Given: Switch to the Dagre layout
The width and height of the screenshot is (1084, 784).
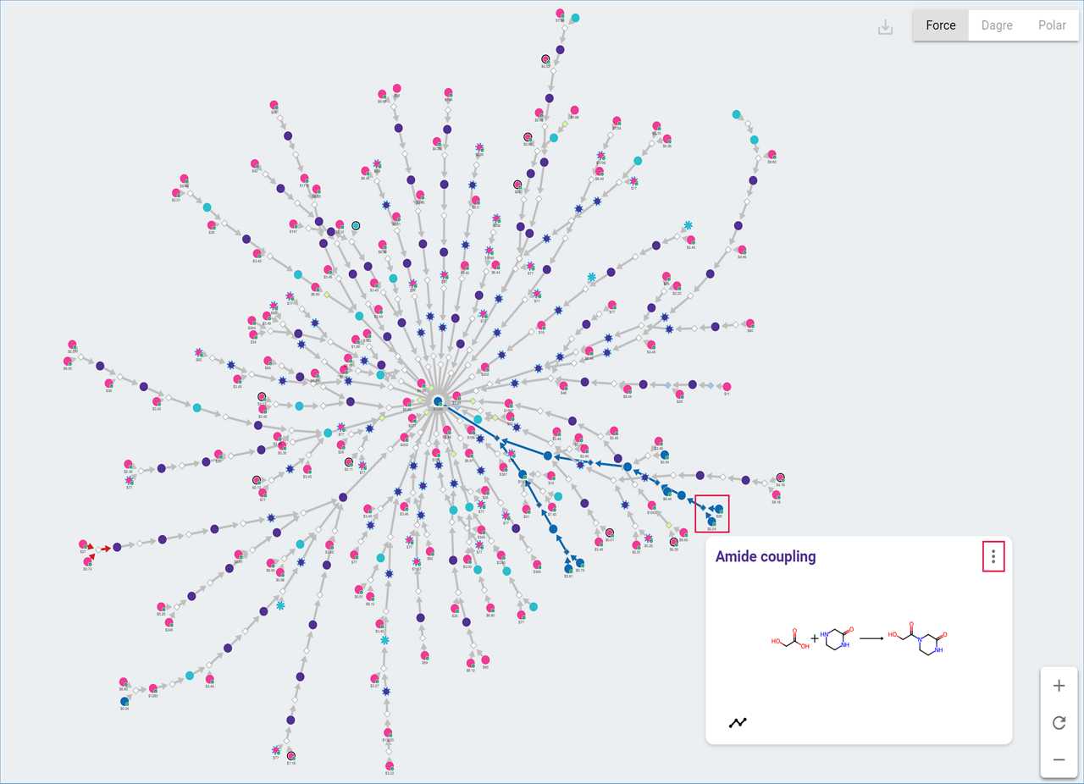Looking at the screenshot, I should [x=997, y=25].
